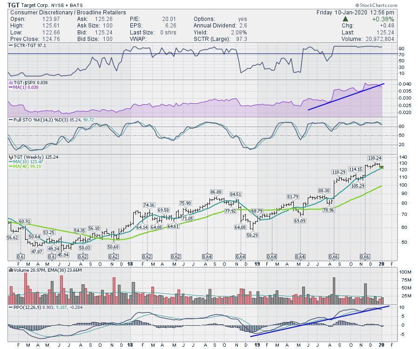This screenshot has width=419, height=349.
Task: Click the TGT:$SPX 0.038 legend label
Action: click(31, 83)
